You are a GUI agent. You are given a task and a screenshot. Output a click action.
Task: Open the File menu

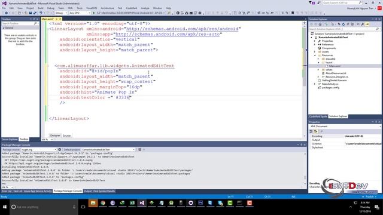4,8
